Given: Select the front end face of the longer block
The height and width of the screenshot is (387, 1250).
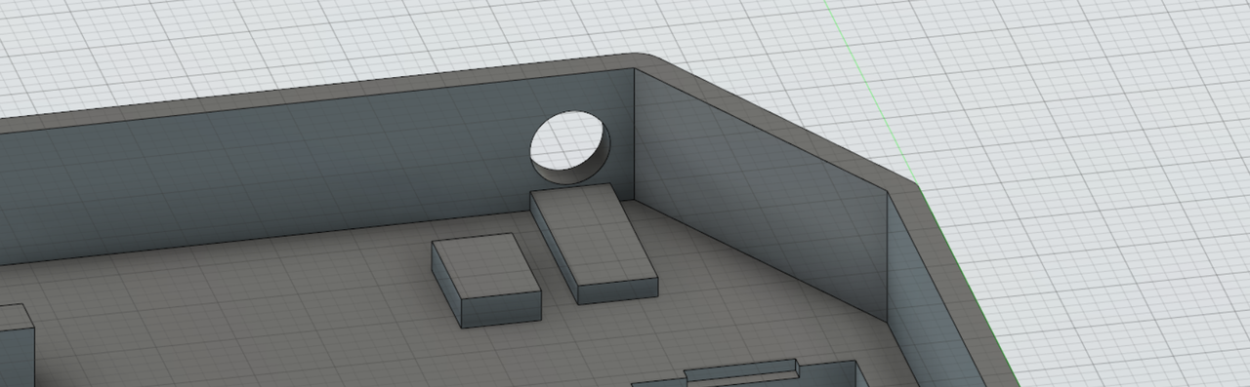Looking at the screenshot, I should pyautogui.click(x=619, y=291).
